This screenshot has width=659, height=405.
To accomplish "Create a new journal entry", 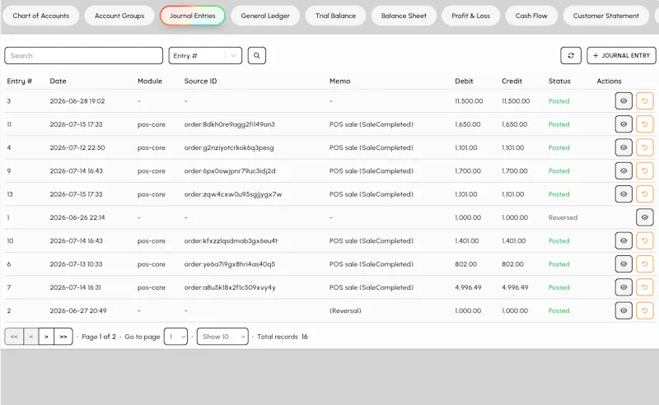I will [x=621, y=55].
